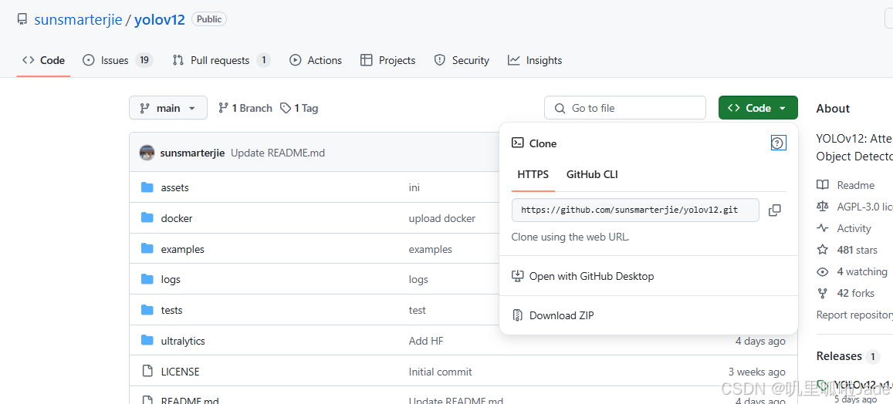Open the 'Initial commit' commit message
This screenshot has width=893, height=404.
tap(440, 372)
